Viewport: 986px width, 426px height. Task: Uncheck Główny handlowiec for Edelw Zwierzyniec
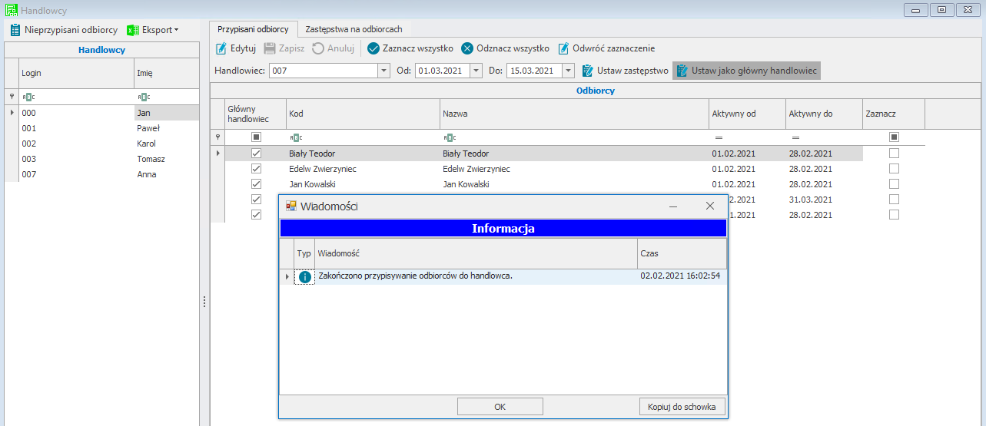pos(257,169)
